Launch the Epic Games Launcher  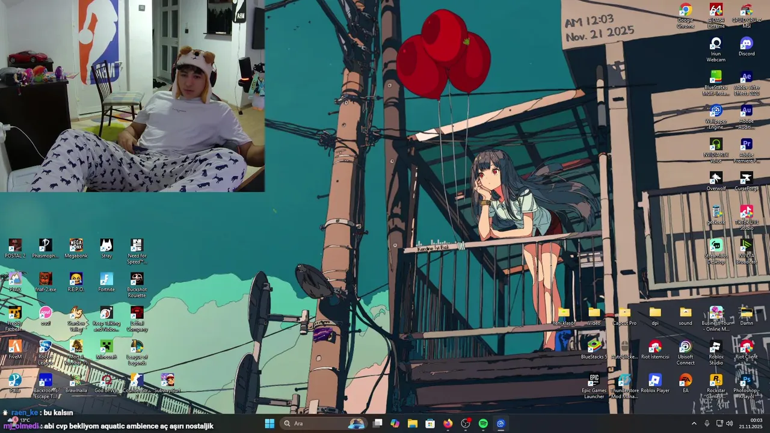coord(594,386)
